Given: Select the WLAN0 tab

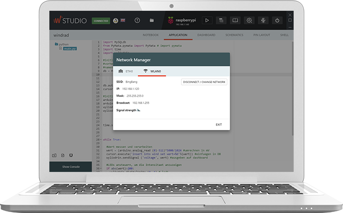Looking at the screenshot, I should point(151,71).
